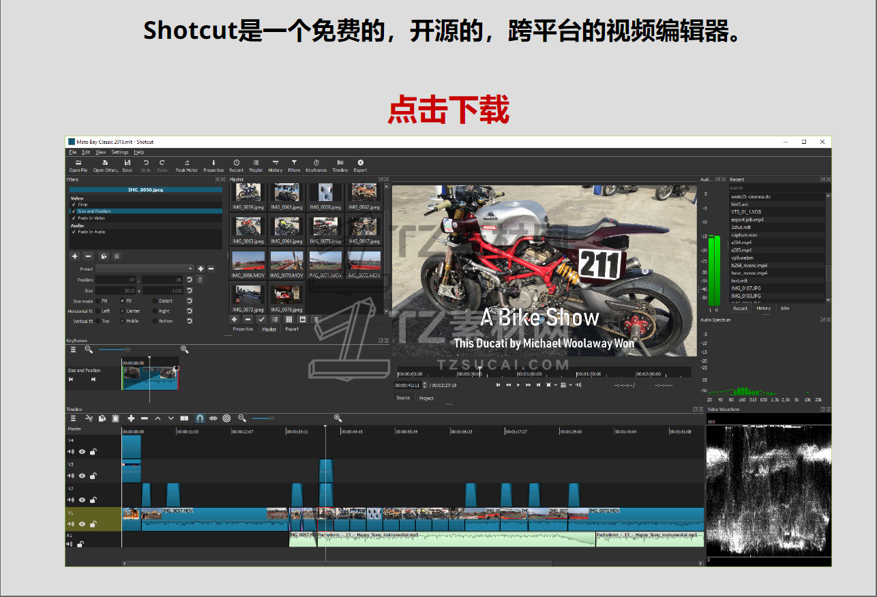Open the Filters panel from the toolbar
877x597 pixels.
(294, 166)
